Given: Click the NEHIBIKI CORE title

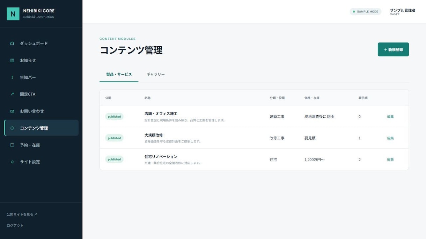Looking at the screenshot, I should 39,11.
